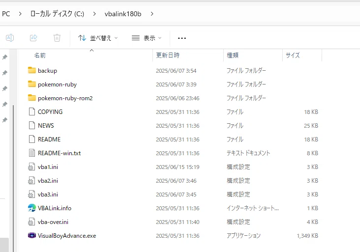Click the 4 KB size of vba-over.ini
The width and height of the screenshot is (360, 252).
tap(312, 222)
